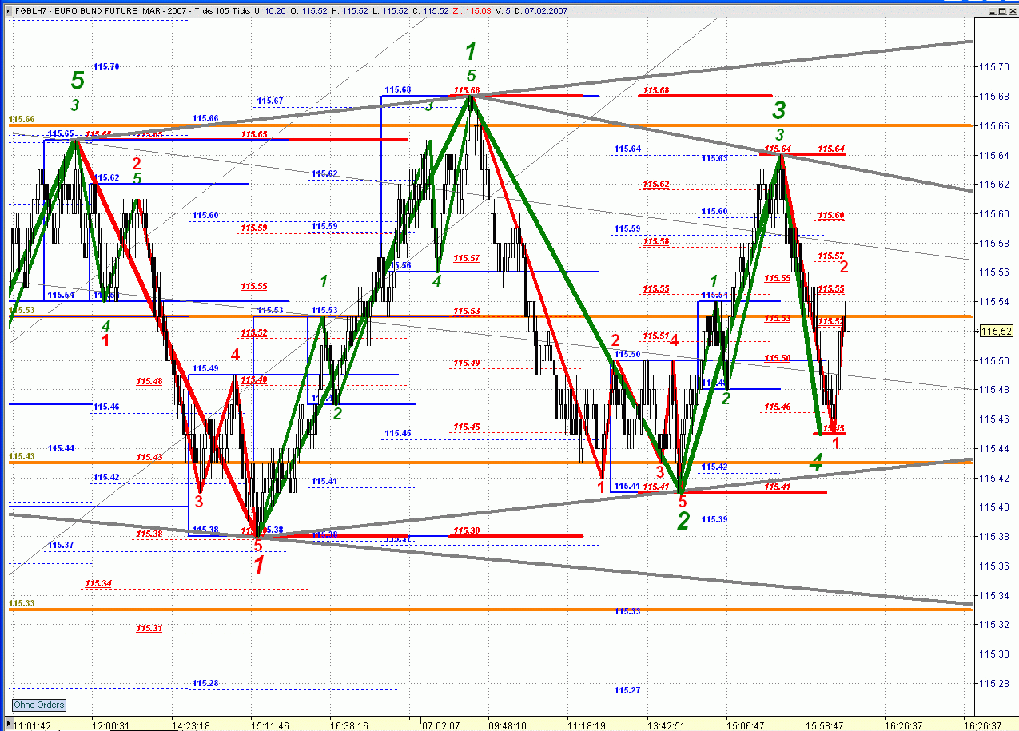Click the 115,50 label on right price axis

tap(996, 360)
